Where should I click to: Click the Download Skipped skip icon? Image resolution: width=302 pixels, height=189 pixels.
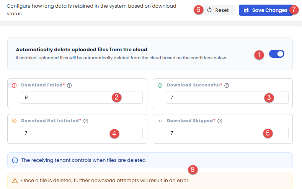click(160, 121)
